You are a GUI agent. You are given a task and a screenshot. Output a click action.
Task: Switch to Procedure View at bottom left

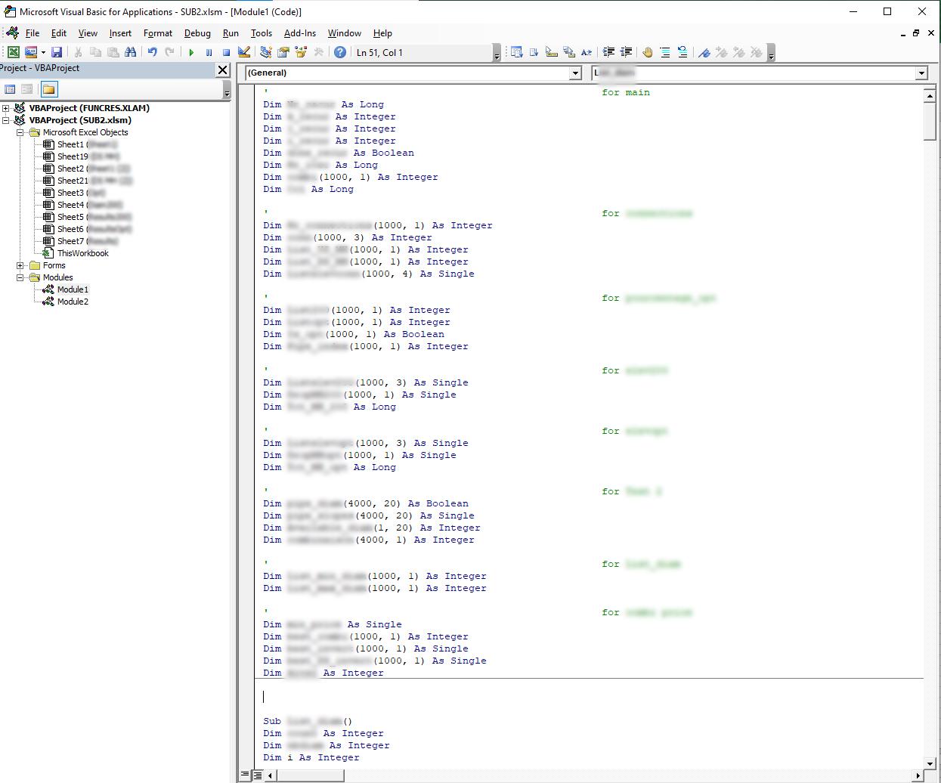tap(246, 775)
